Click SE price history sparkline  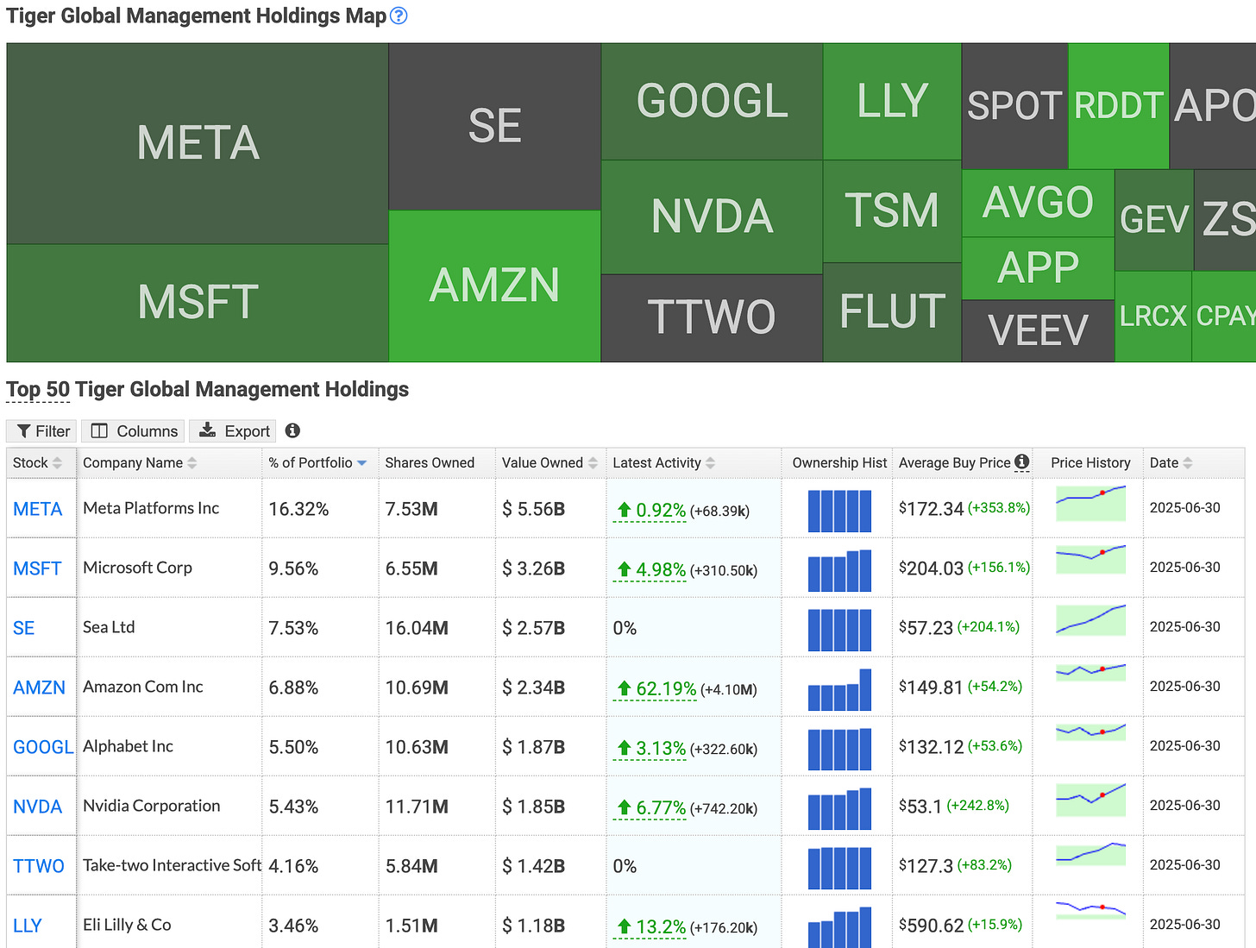coord(1090,620)
